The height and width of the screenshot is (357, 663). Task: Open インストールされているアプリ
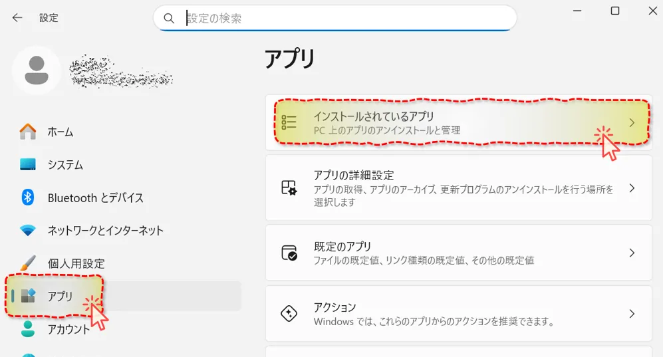(x=459, y=122)
